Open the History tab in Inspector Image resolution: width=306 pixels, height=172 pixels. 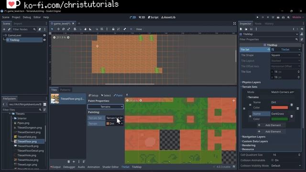coord(269,23)
